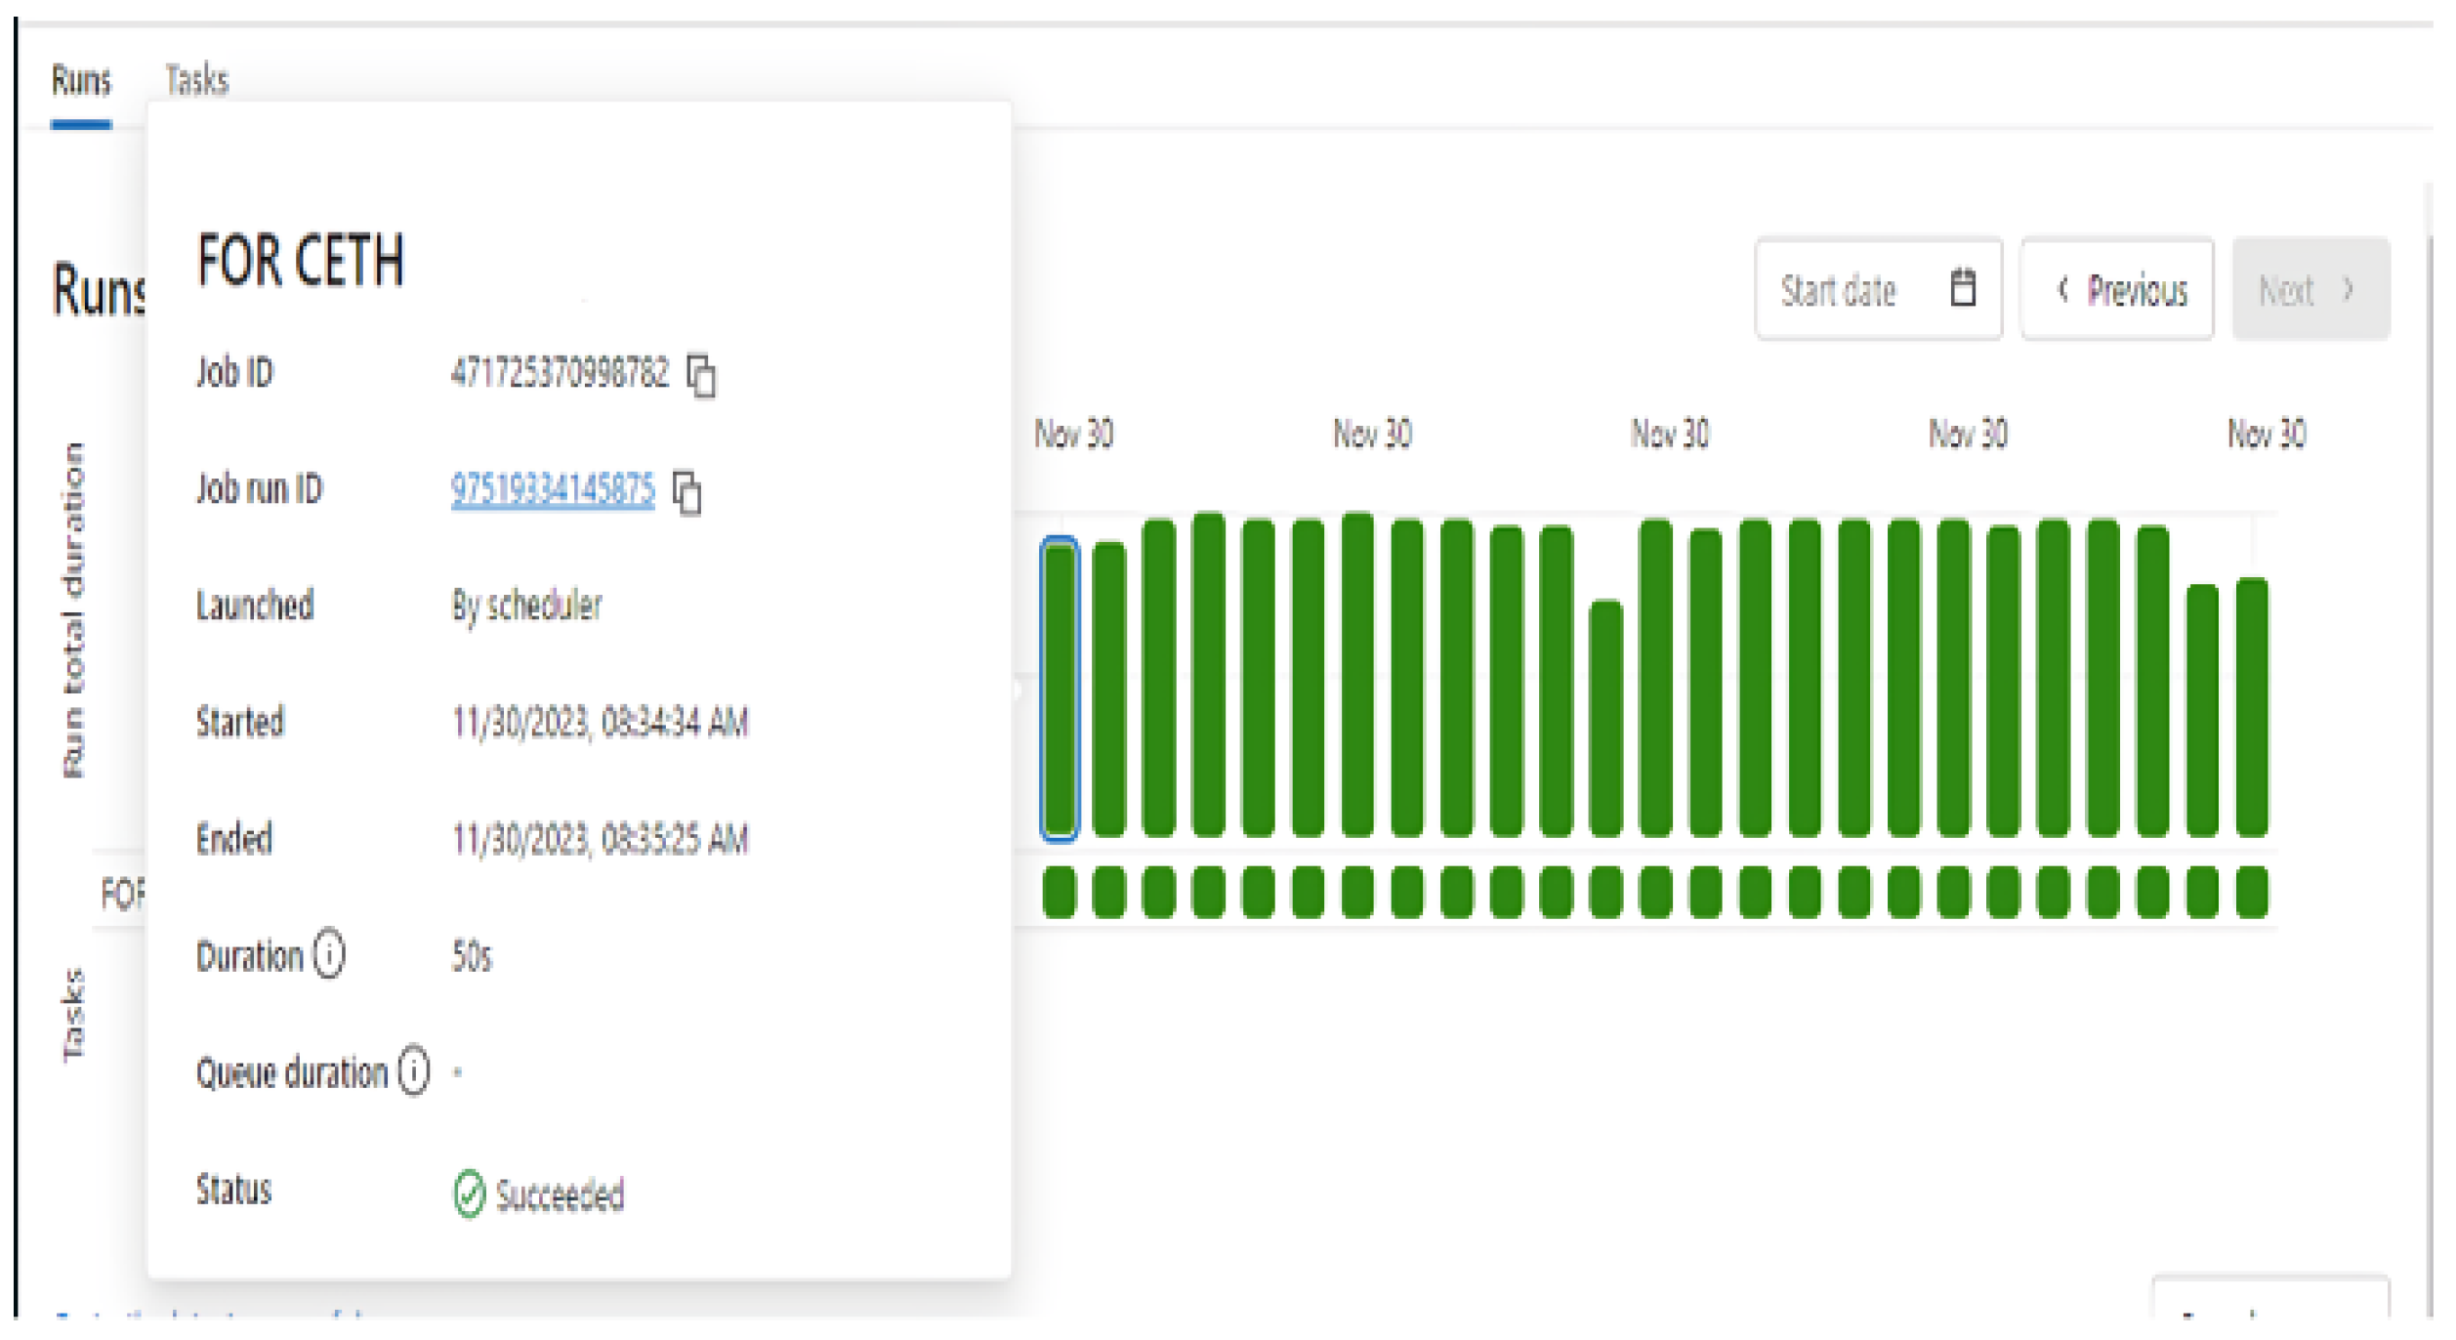Click the Next page button
The height and width of the screenshot is (1340, 2456).
point(2310,290)
